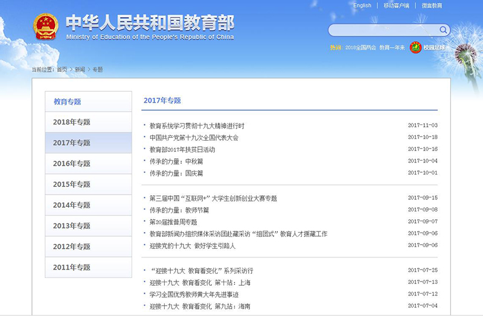The height and width of the screenshot is (316, 483).
Task: Open 学习全国优秀教师黄大年先进事迹 article
Action: [194, 294]
